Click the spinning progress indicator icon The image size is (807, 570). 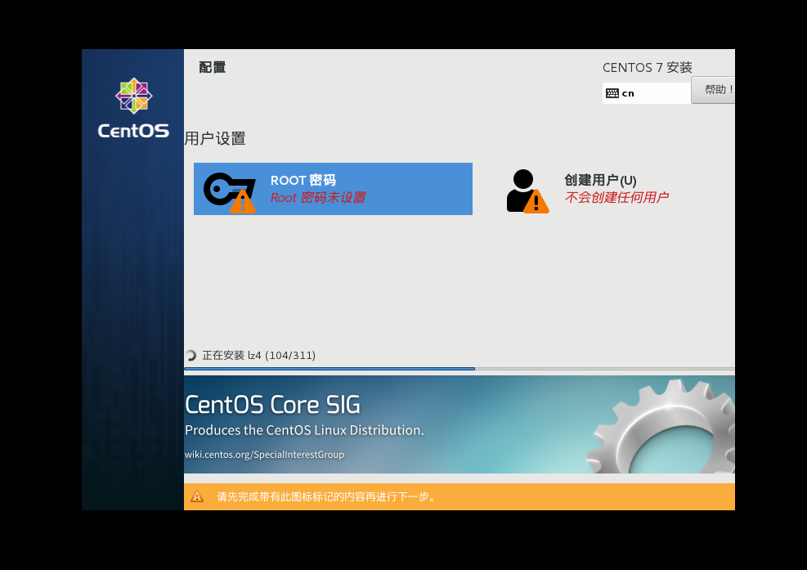point(191,355)
